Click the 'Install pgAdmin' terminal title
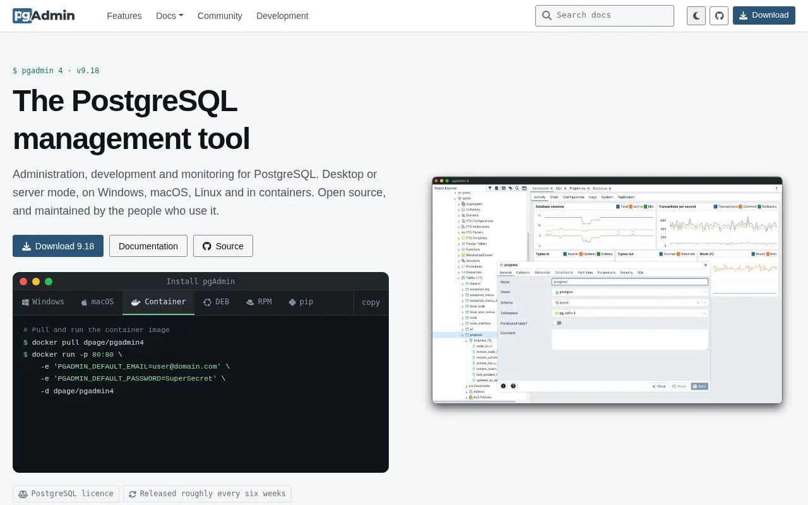Image resolution: width=808 pixels, height=505 pixels. [201, 282]
